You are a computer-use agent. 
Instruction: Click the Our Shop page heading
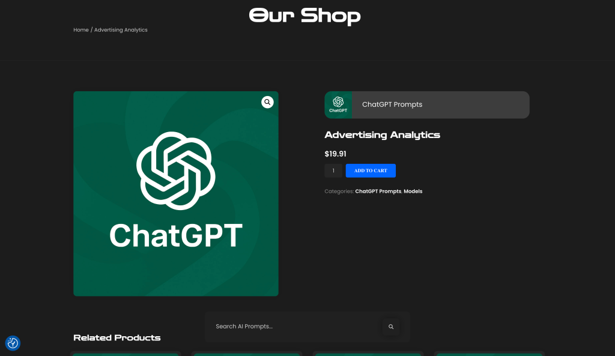pyautogui.click(x=304, y=16)
